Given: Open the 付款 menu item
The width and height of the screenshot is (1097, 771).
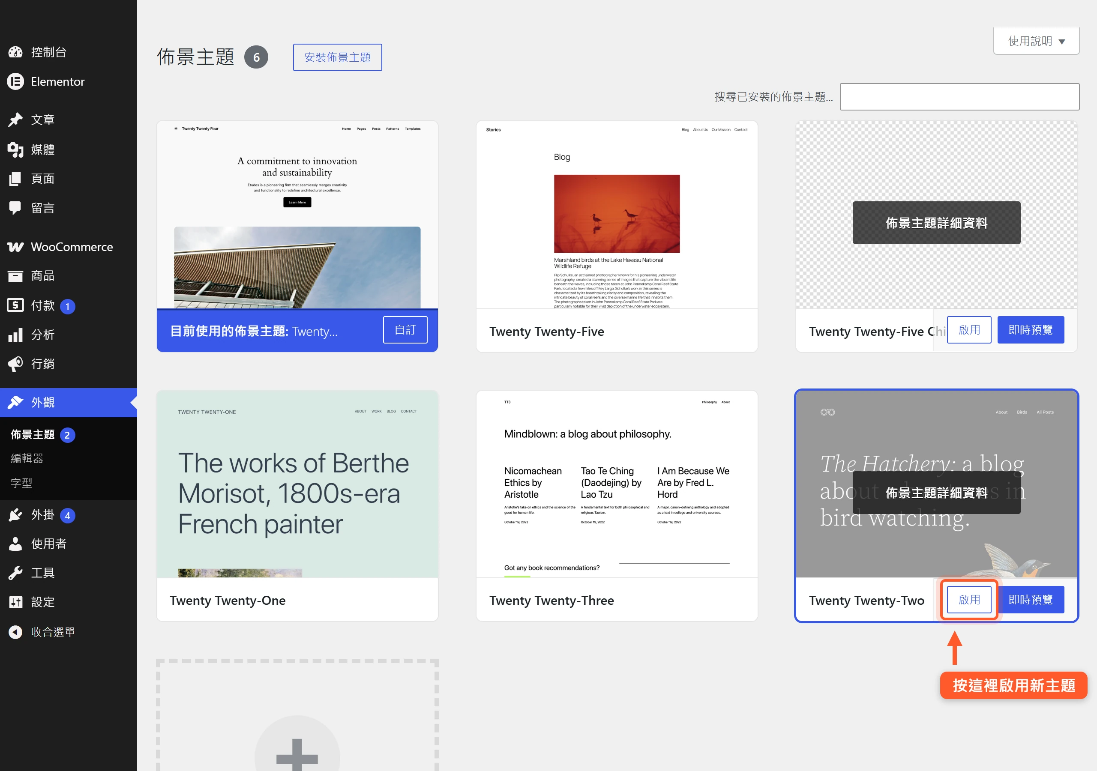Looking at the screenshot, I should pyautogui.click(x=68, y=305).
